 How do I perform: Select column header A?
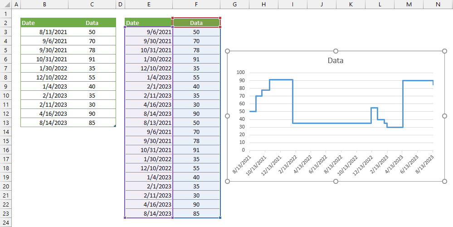[x=16, y=5]
